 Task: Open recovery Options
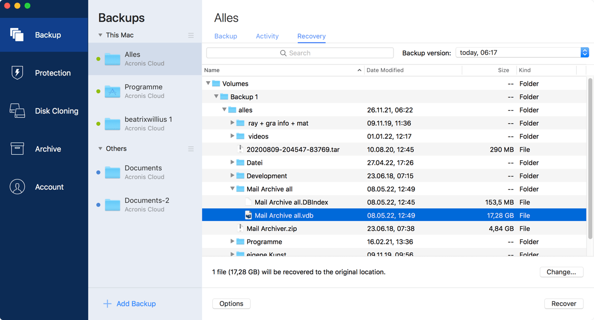pos(231,303)
